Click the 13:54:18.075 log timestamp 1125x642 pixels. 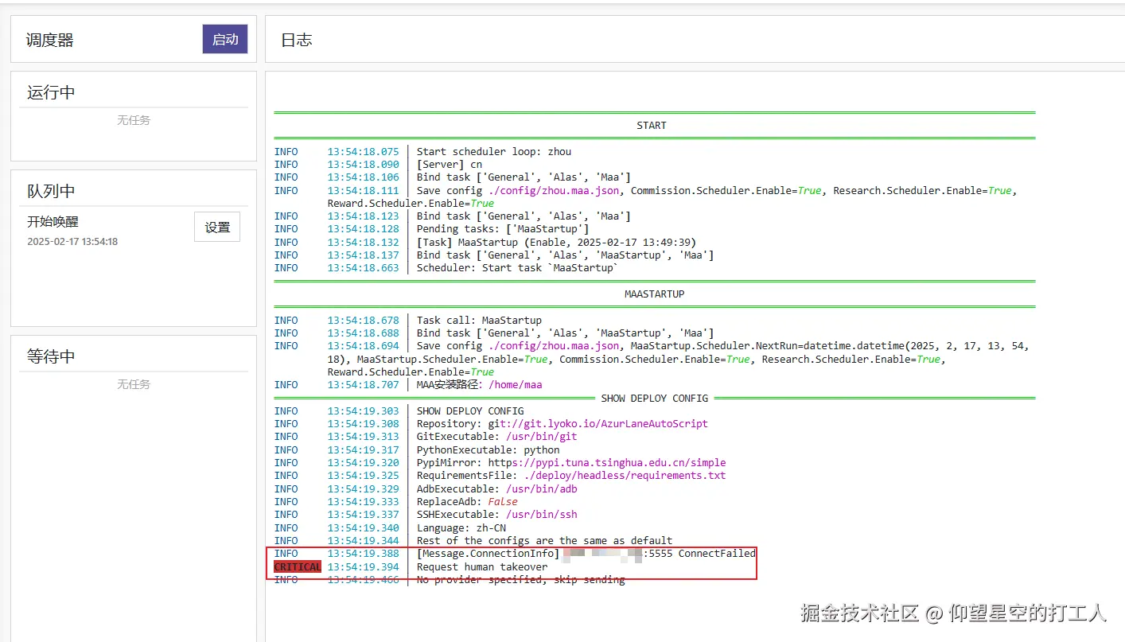[363, 152]
